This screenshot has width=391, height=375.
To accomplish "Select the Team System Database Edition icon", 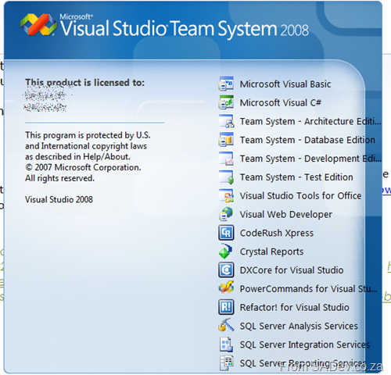I will [x=226, y=139].
